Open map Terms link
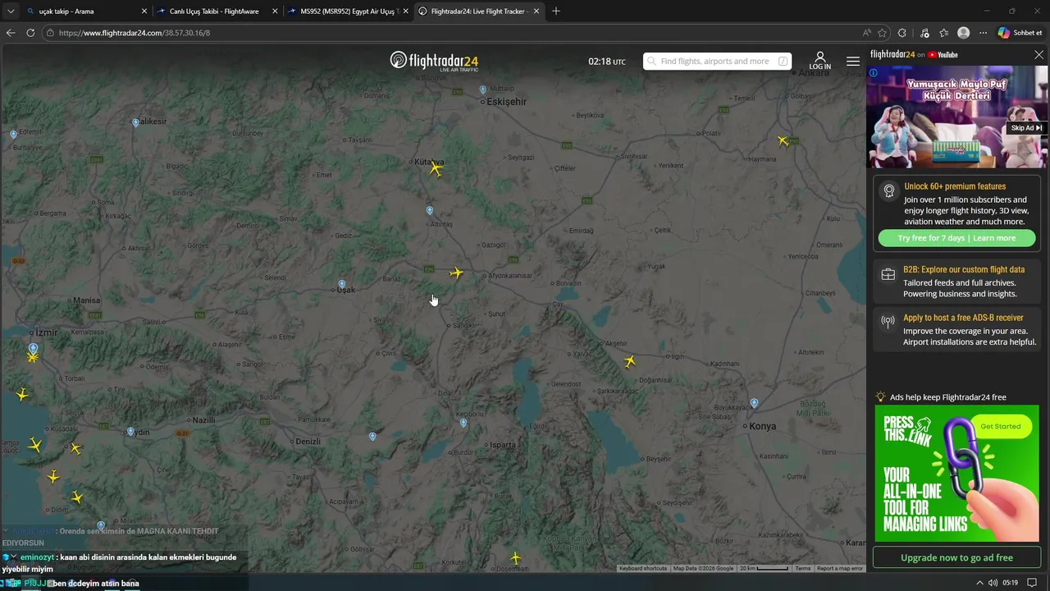This screenshot has width=1050, height=591. coord(803,568)
